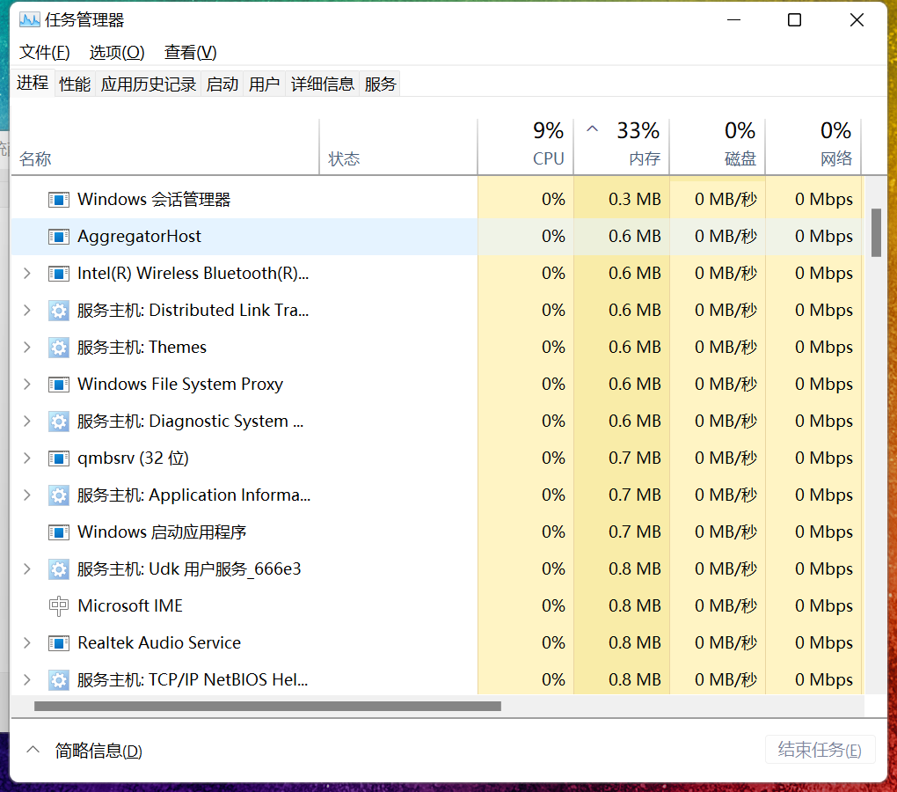Viewport: 897px width, 792px height.
Task: Open the 文件(F) menu
Action: 45,53
